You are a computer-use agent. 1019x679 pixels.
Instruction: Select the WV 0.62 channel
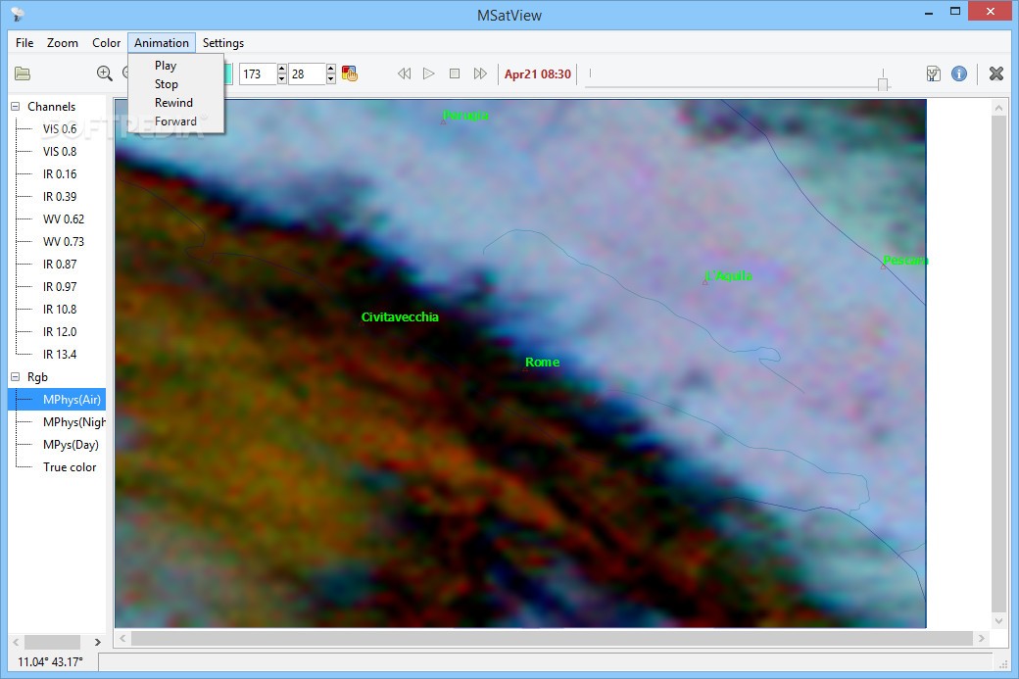point(64,218)
